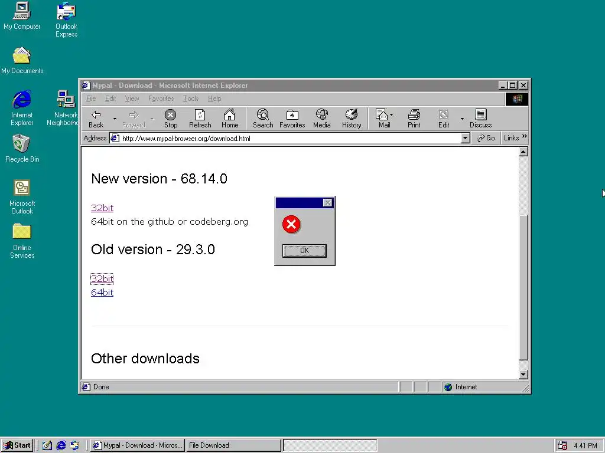
Task: Click the '64bit on the github or codeberg.org' text
Action: click(170, 222)
